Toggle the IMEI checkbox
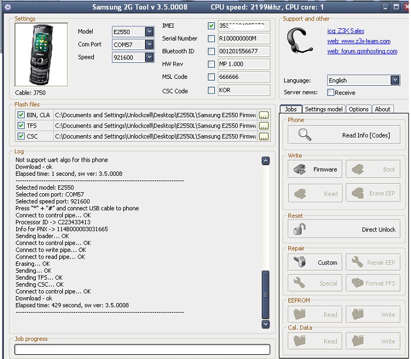411x359 pixels. [211, 26]
